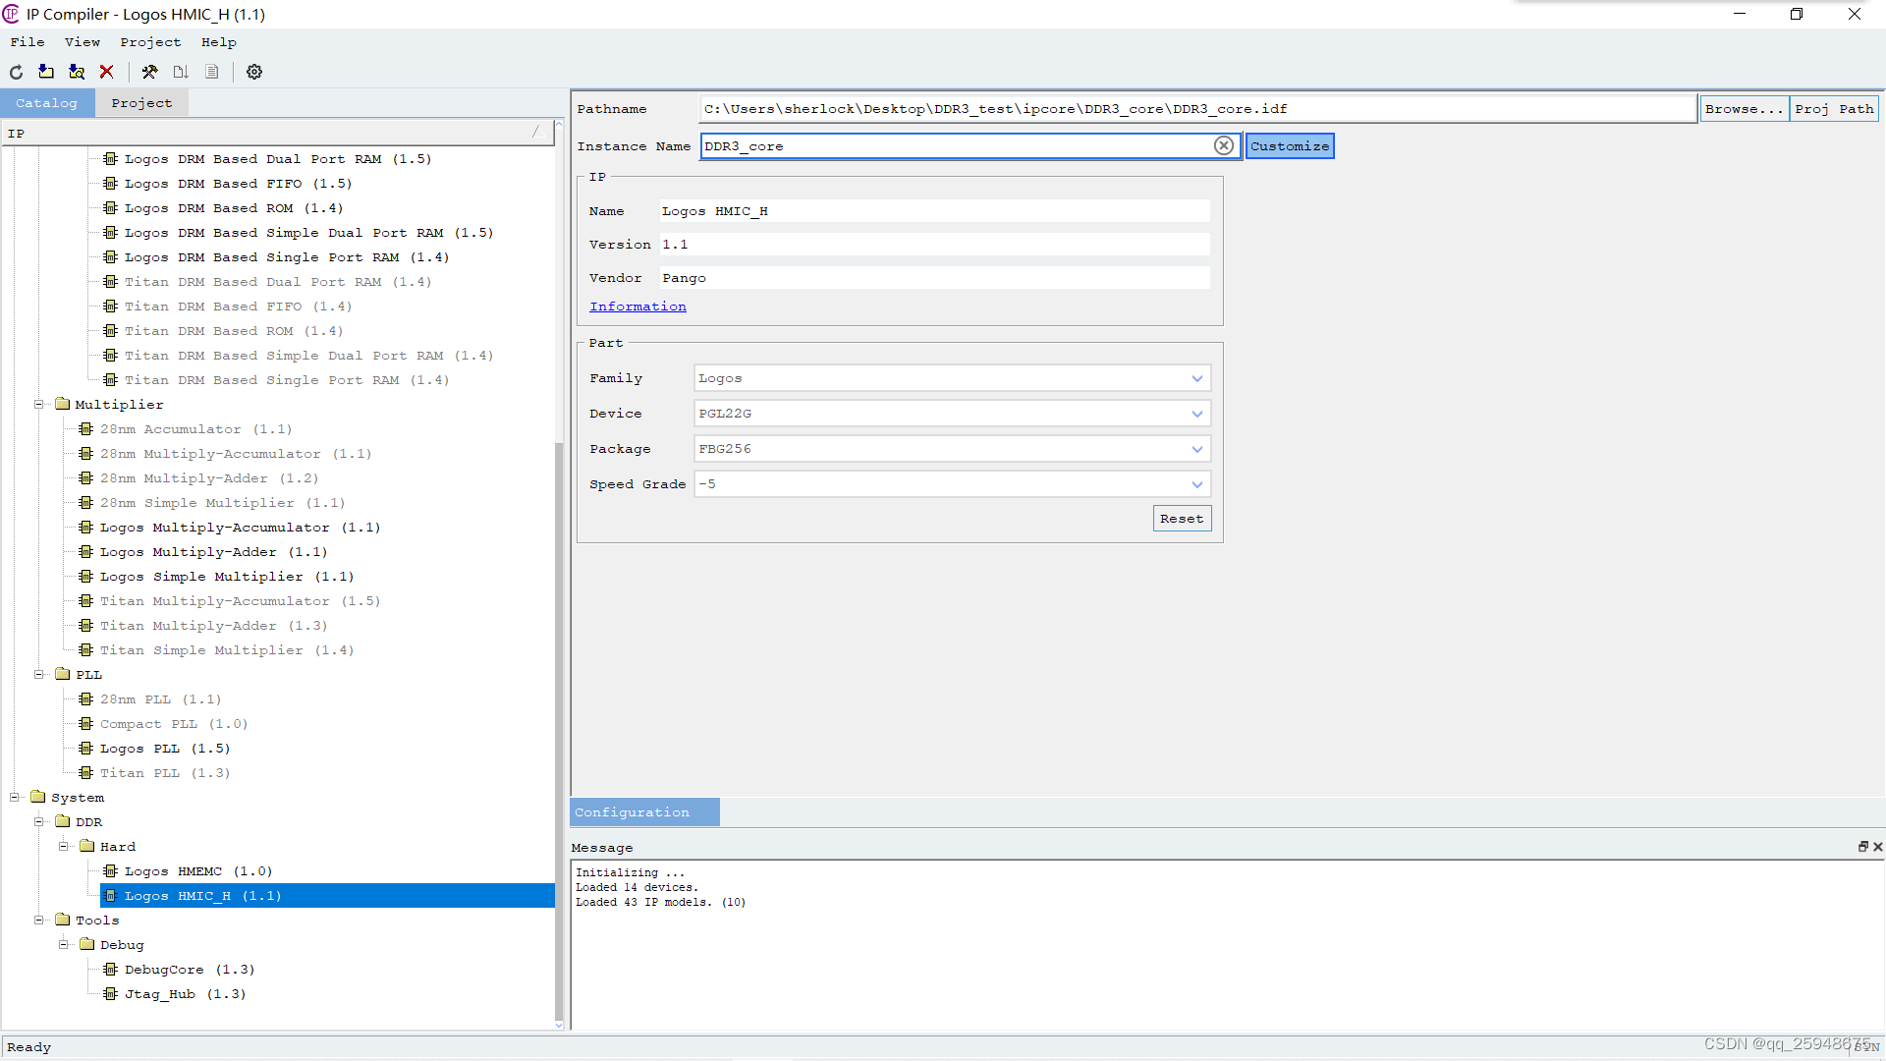The image size is (1886, 1061).
Task: Open the Family dropdown
Action: (1196, 378)
